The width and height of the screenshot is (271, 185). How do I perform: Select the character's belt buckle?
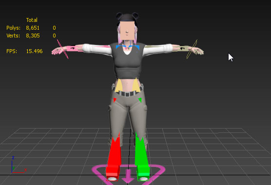pos(127,94)
